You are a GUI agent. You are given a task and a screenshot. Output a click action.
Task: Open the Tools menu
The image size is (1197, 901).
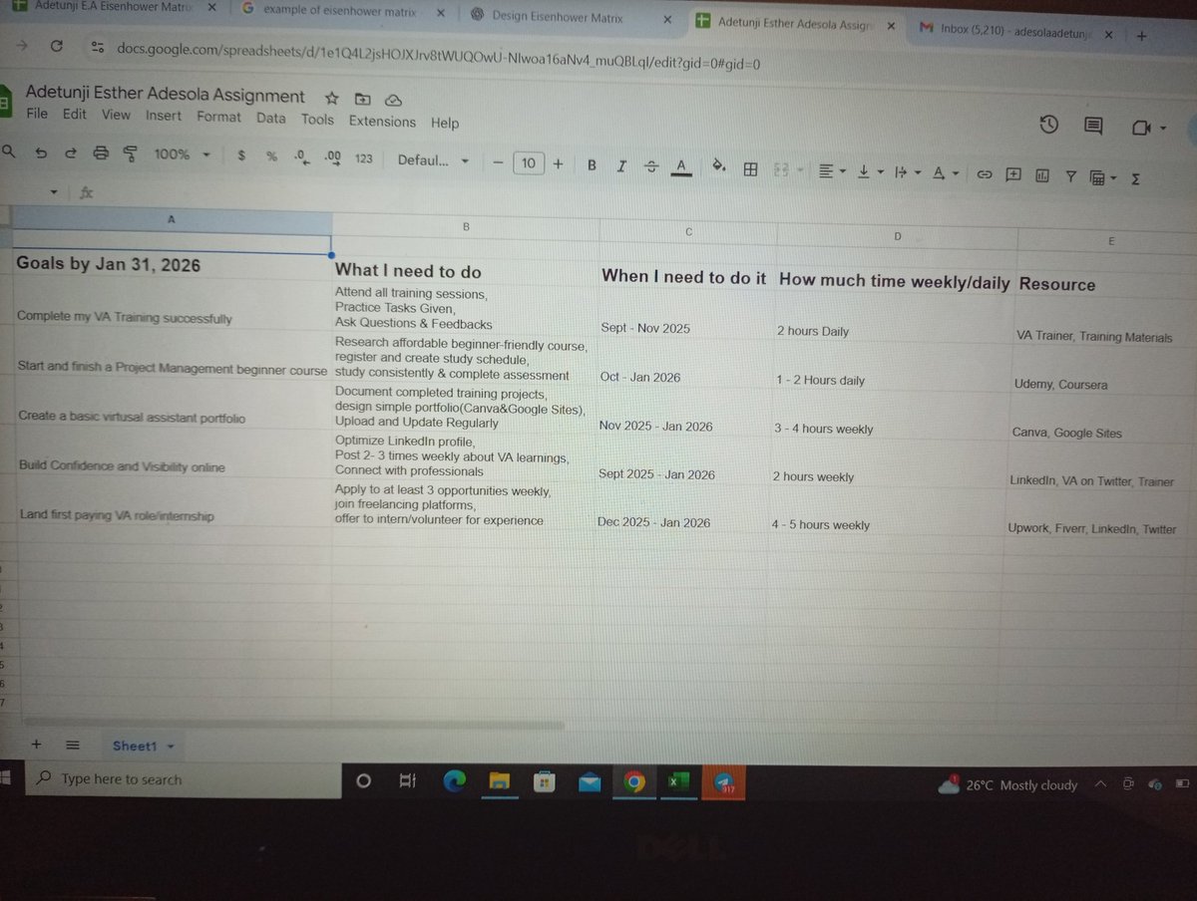(317, 119)
